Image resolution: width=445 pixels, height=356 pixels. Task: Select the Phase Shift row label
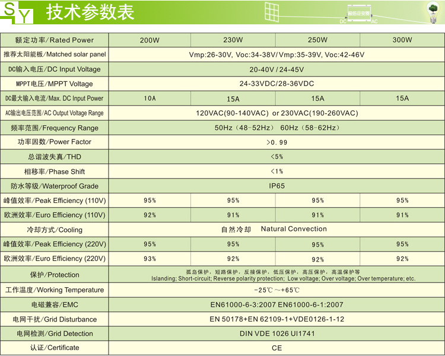55,171
